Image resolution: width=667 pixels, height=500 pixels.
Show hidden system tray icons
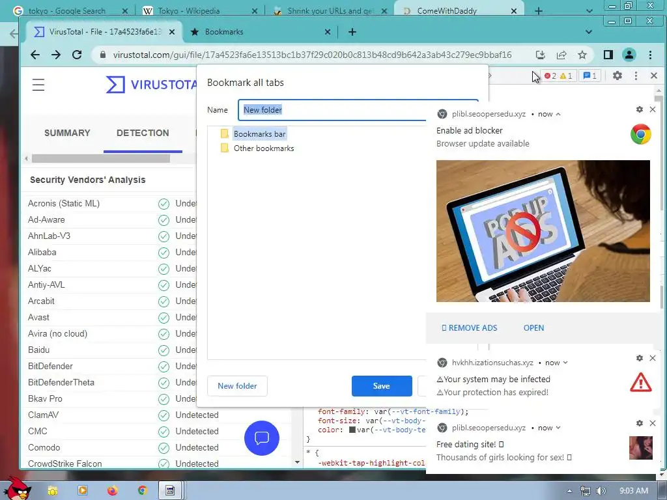click(569, 491)
